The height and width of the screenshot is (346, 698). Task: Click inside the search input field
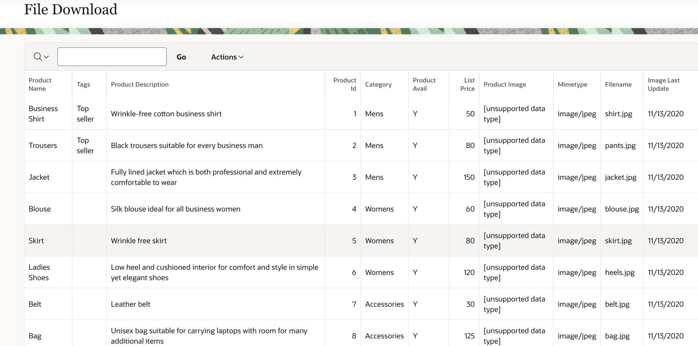(111, 56)
